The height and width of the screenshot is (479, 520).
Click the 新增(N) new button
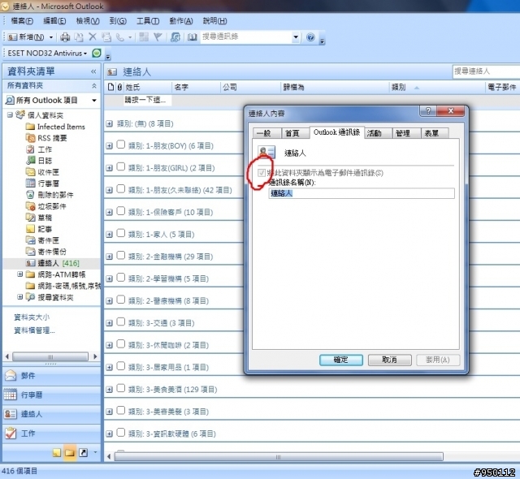point(26,37)
